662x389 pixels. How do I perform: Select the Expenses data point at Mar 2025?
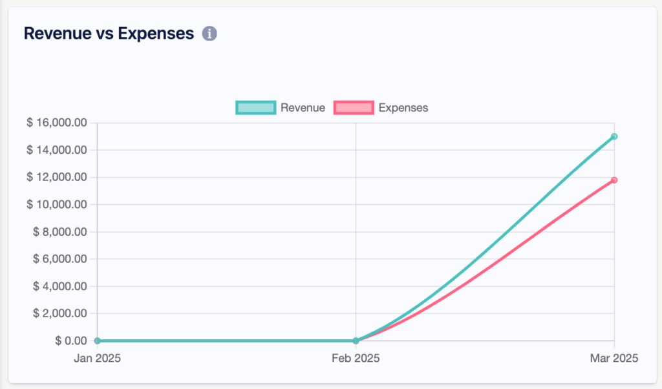click(x=614, y=180)
